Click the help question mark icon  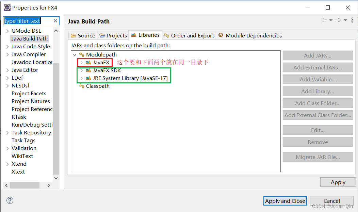10,200
